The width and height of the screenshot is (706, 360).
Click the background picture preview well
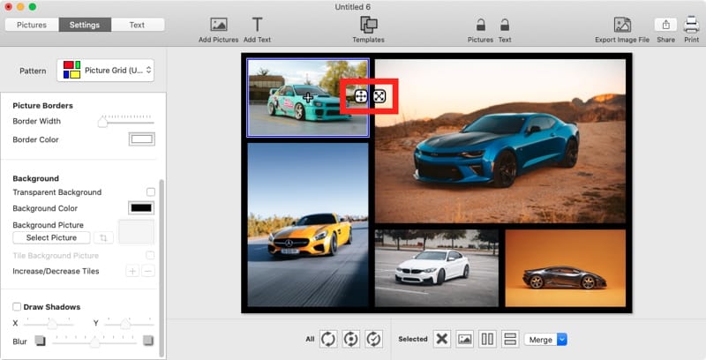click(136, 232)
